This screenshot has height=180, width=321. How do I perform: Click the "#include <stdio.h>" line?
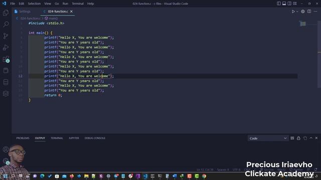pyautogui.click(x=46, y=23)
